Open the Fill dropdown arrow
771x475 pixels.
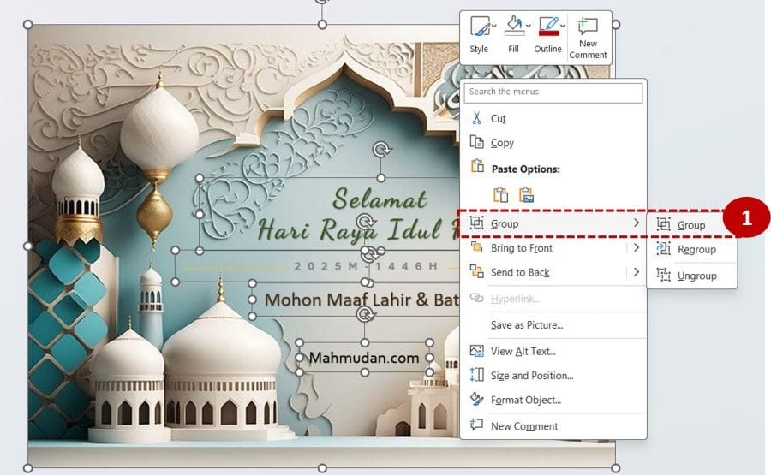528,26
